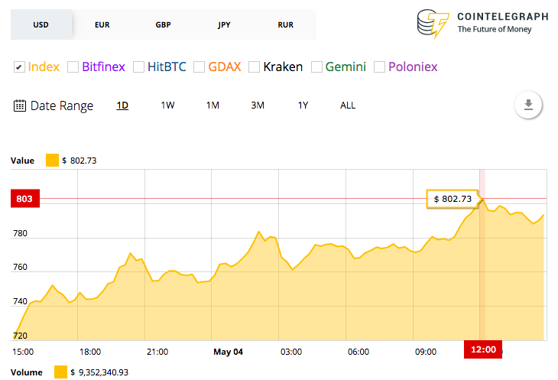
Task: Turn on the Gemini checkbox
Action: (316, 67)
